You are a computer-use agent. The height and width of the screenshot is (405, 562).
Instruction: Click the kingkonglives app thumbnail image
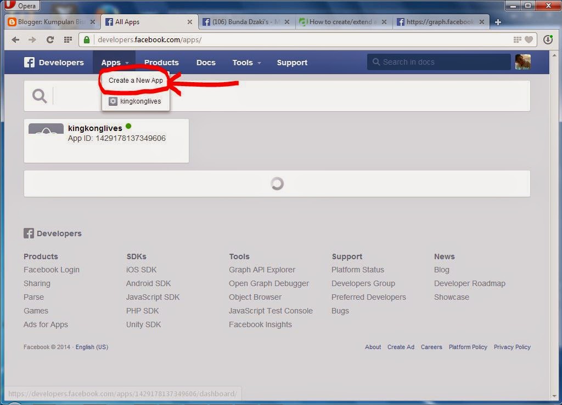click(x=46, y=128)
